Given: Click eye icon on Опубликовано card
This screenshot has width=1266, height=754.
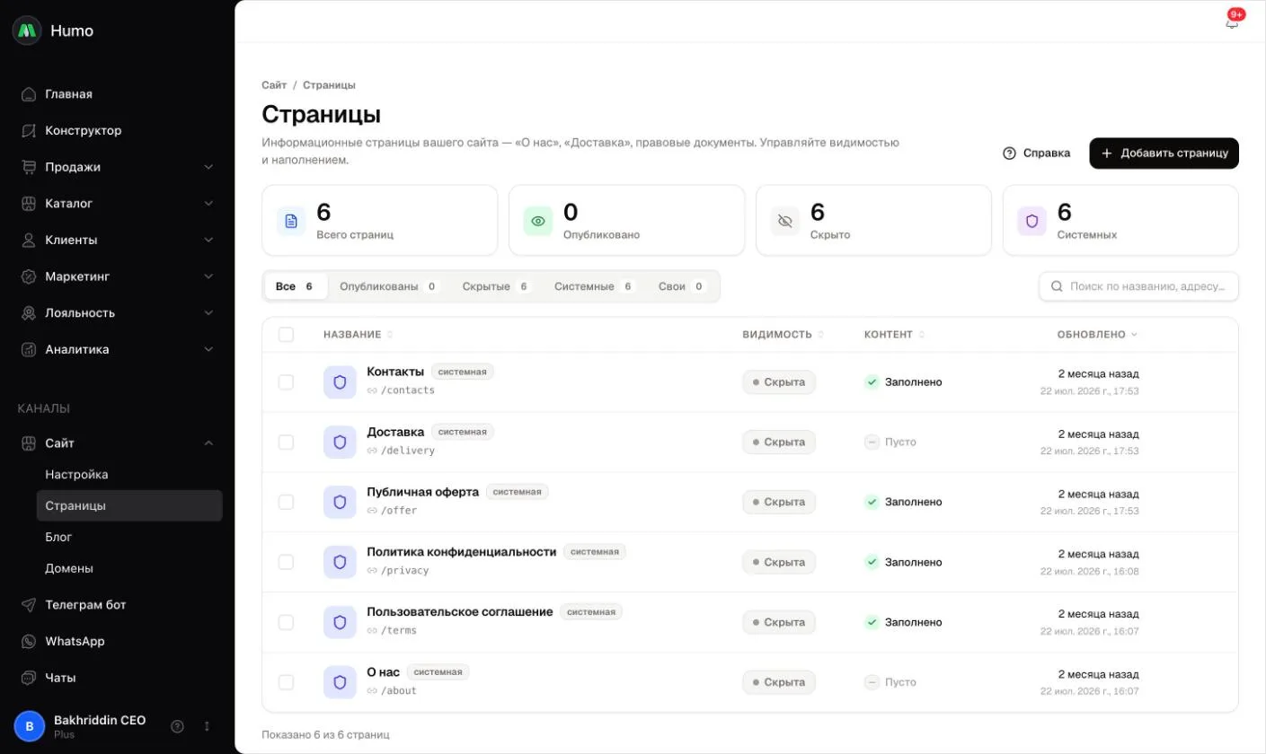Looking at the screenshot, I should [x=538, y=221].
